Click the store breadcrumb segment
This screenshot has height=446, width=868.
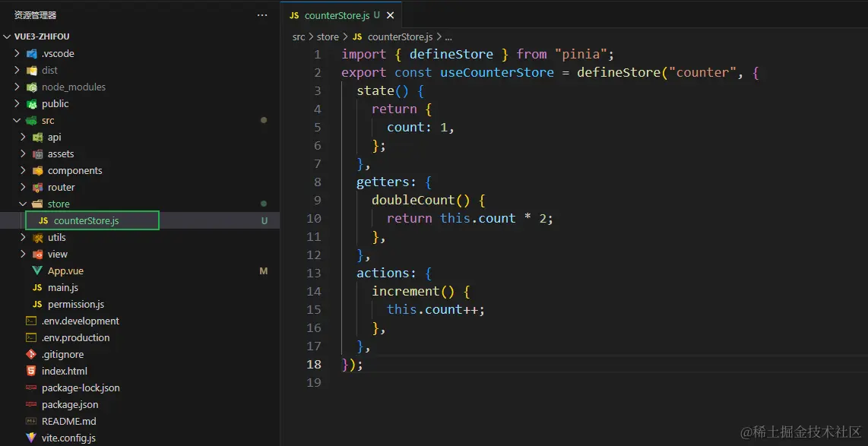coord(328,37)
